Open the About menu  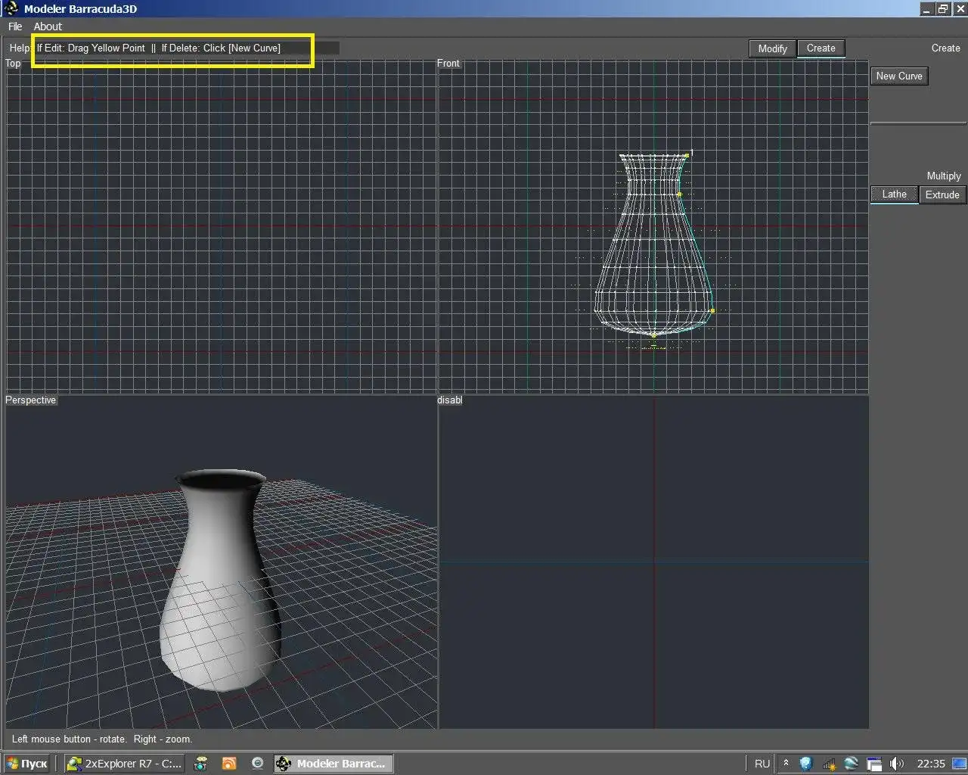(x=48, y=26)
